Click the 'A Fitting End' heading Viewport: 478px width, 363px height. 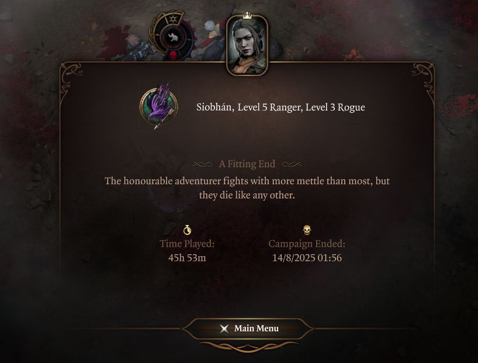tap(247, 164)
